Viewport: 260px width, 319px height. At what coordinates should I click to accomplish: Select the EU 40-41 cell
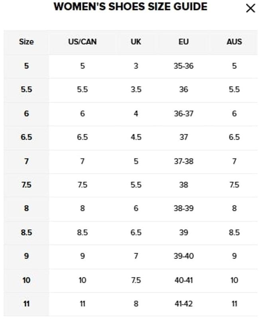point(183,280)
